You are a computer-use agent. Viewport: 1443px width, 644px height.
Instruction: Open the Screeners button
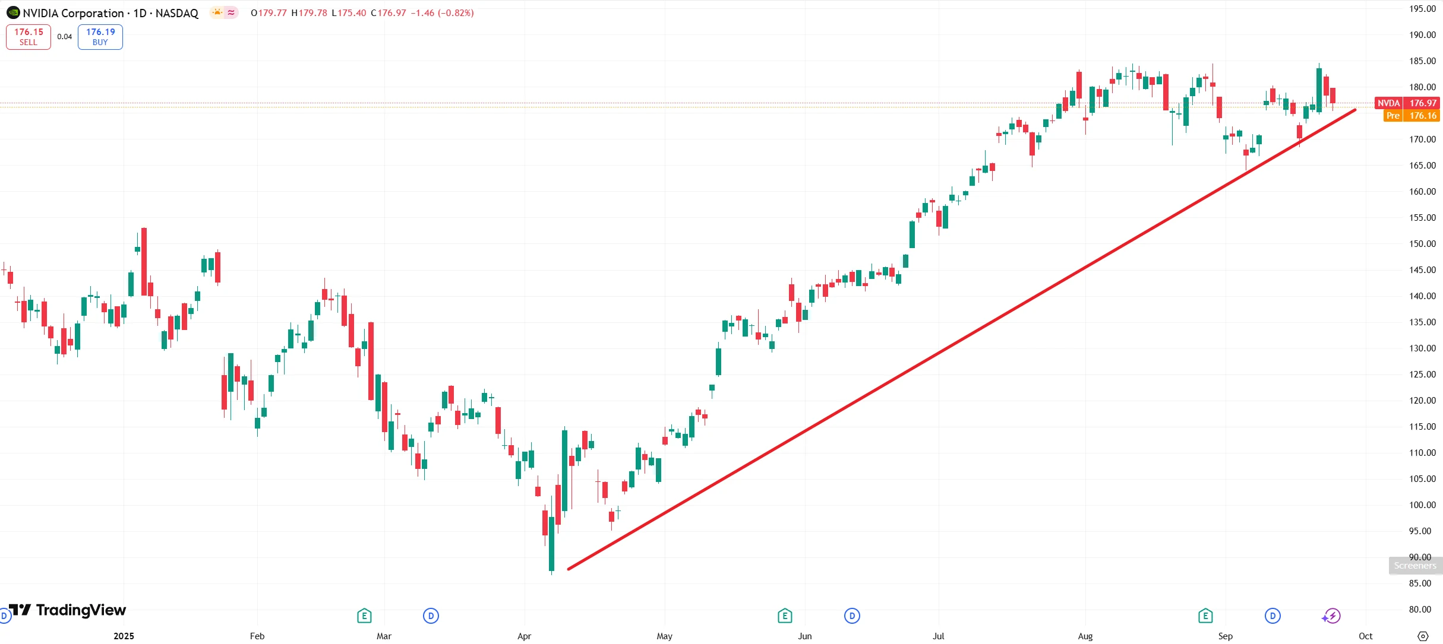[1415, 566]
